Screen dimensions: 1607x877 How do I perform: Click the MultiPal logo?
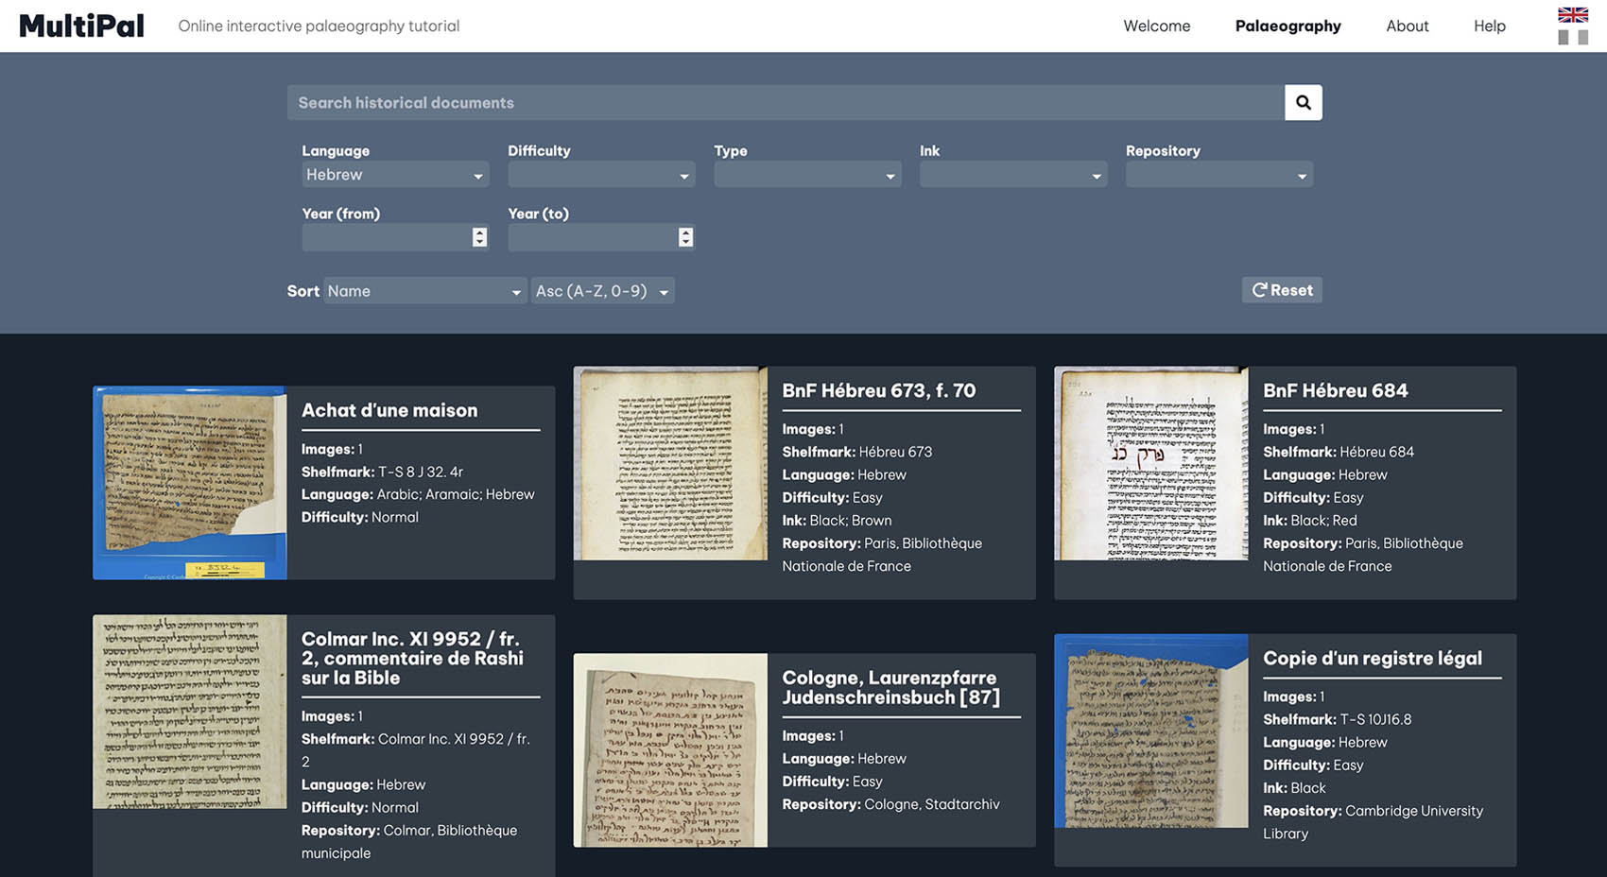(x=80, y=25)
